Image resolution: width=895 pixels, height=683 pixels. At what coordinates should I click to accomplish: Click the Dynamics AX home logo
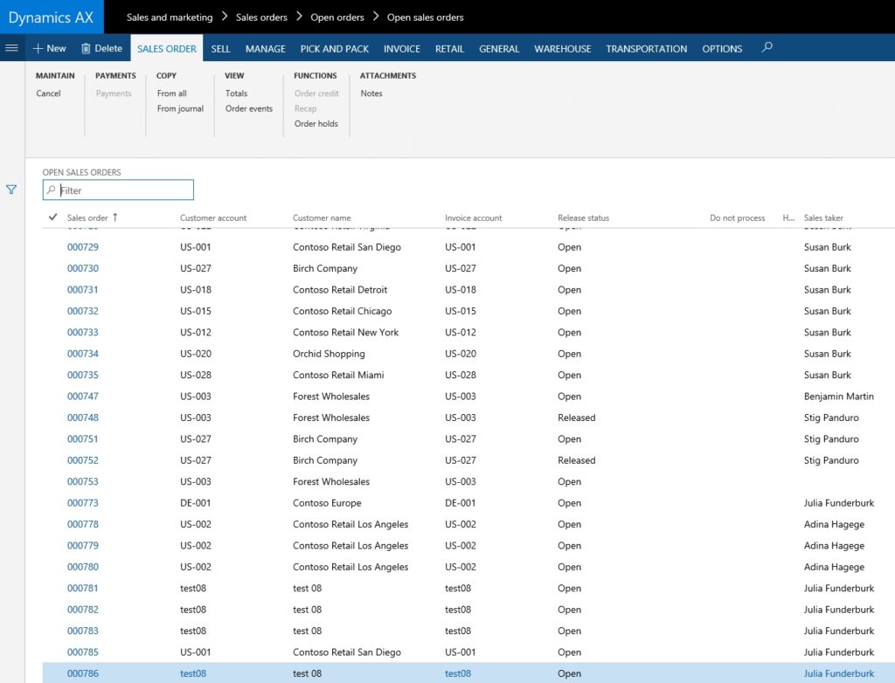click(x=52, y=17)
